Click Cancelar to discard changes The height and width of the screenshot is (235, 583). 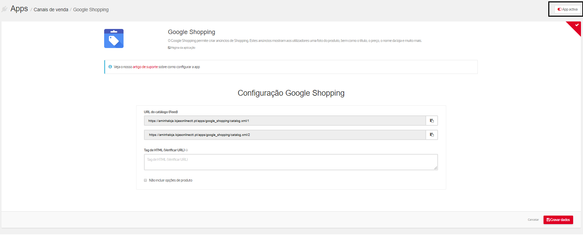coord(533,220)
